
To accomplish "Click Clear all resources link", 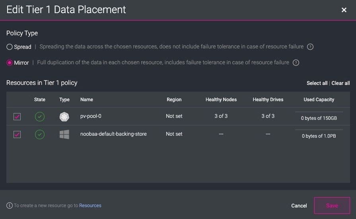I will click(340, 83).
